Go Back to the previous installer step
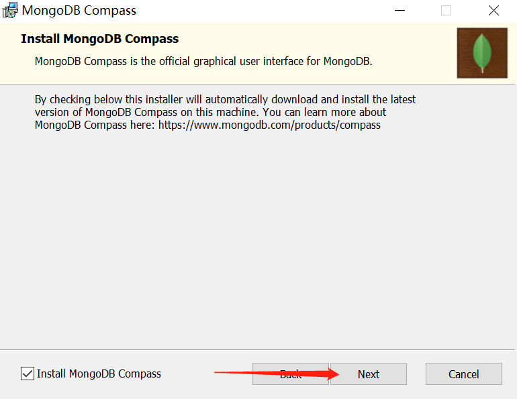This screenshot has height=399, width=517. coord(291,374)
